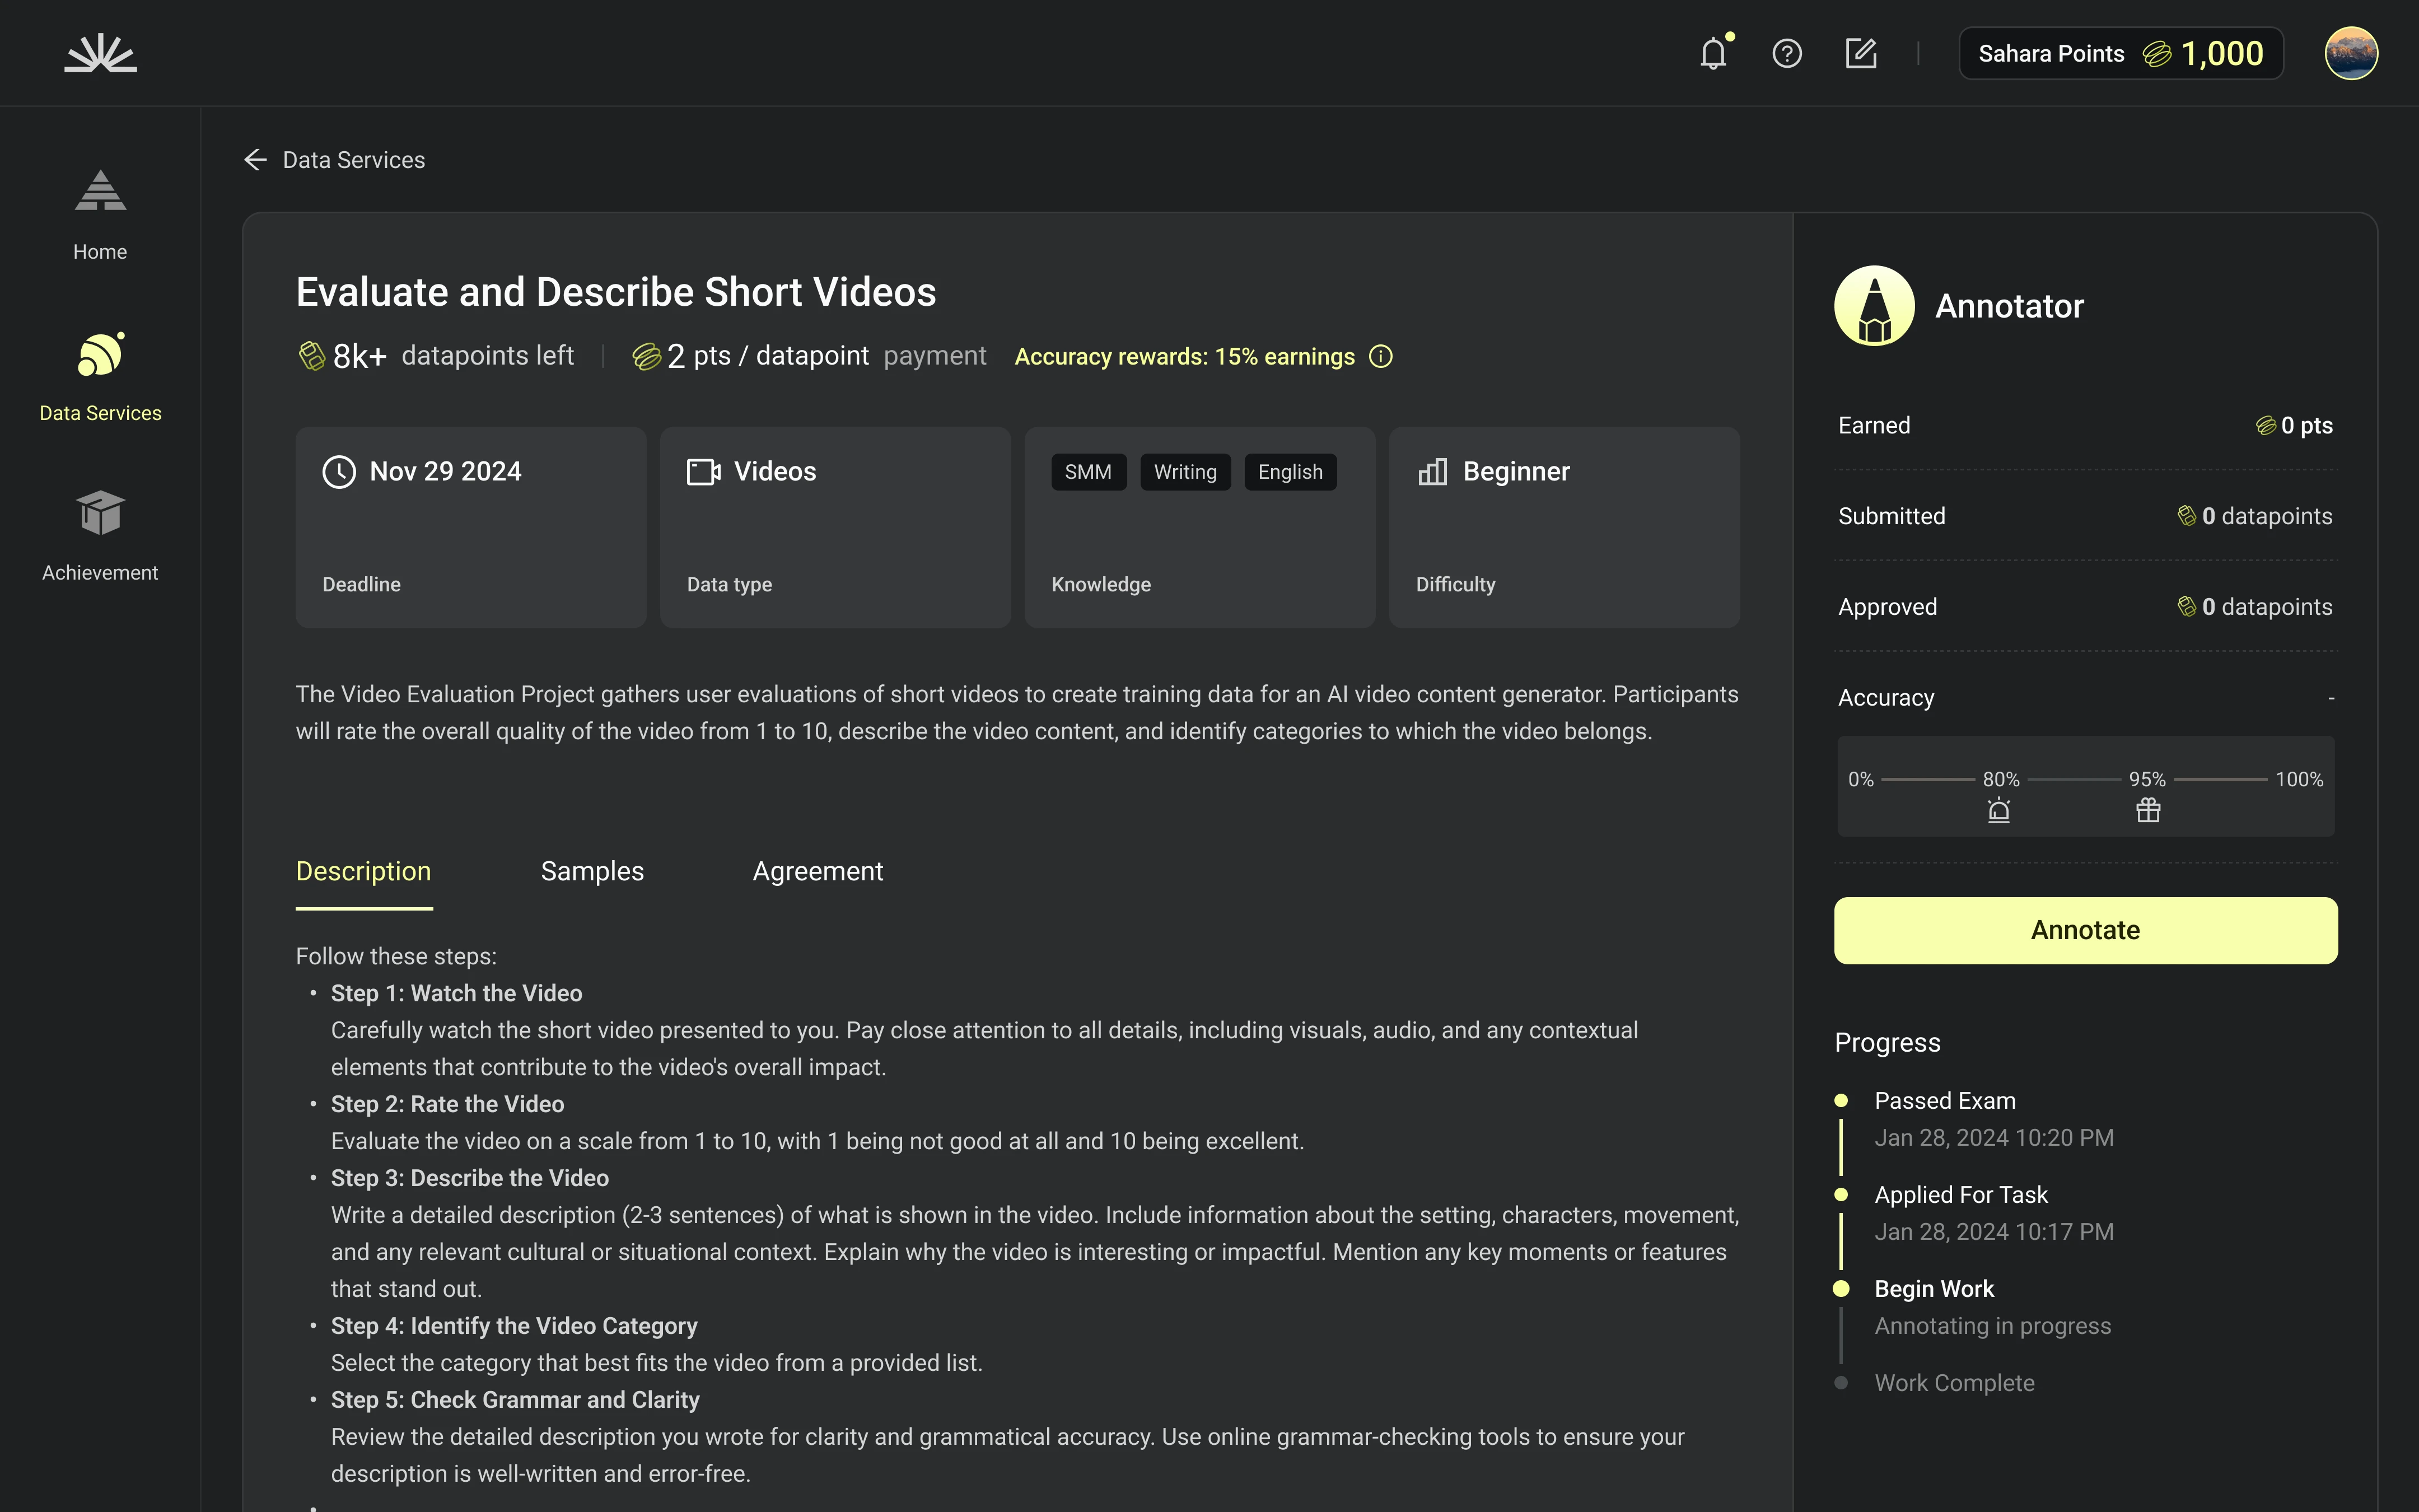Click the back arrow to Data Services

(256, 160)
